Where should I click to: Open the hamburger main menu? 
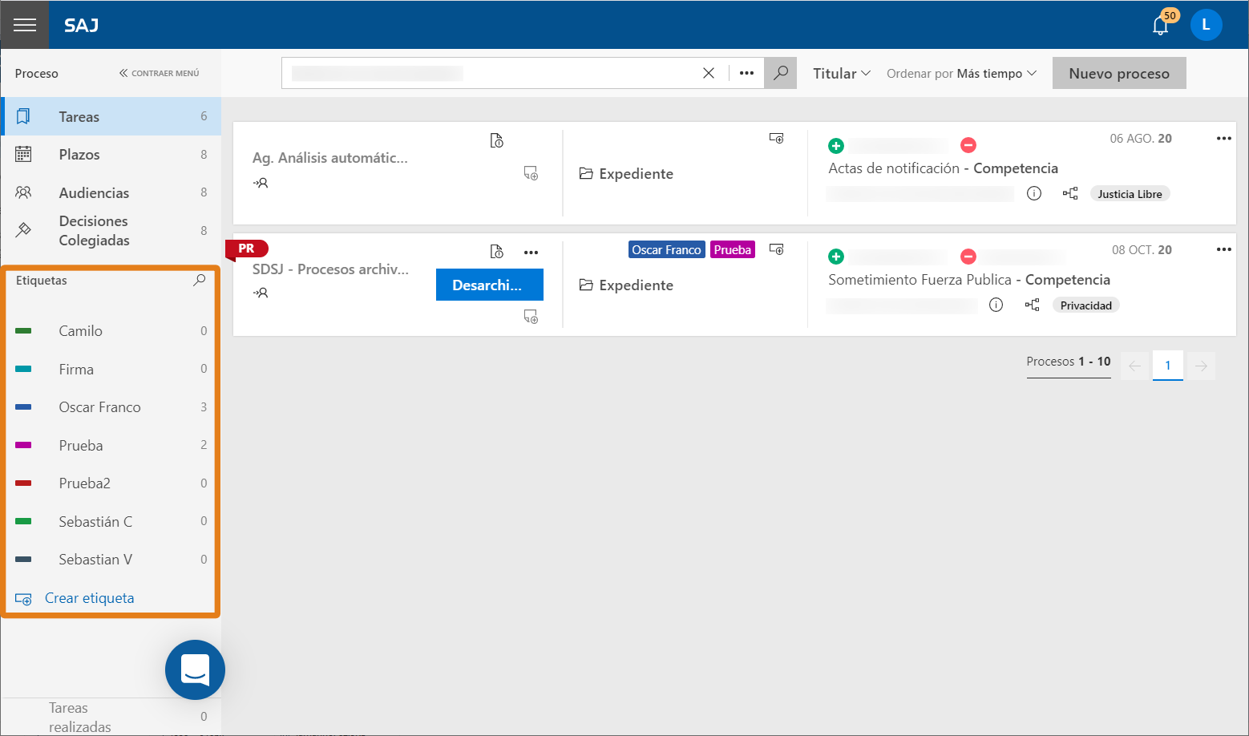25,25
